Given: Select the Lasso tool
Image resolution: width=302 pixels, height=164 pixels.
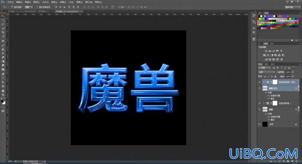Looking at the screenshot, I should [3, 24].
